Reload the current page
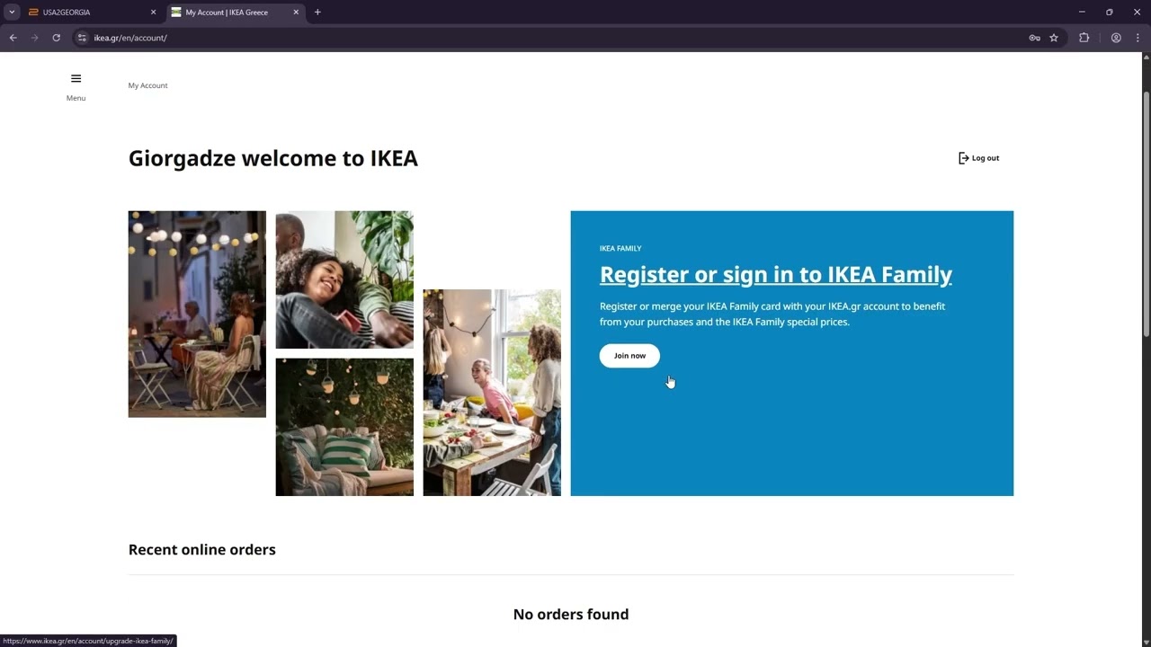 (x=56, y=38)
